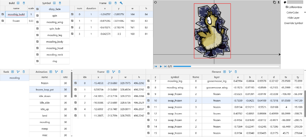Select the mossling bank entry

(14, 78)
